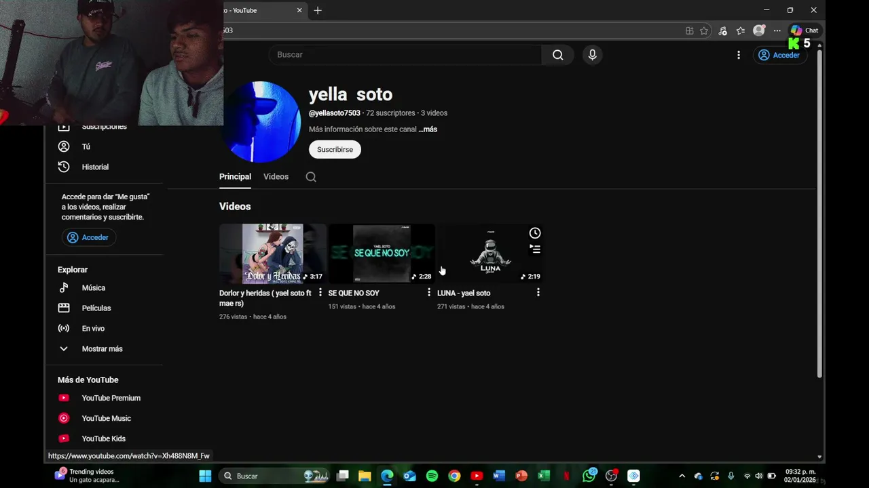
Task: Open options for Dorlor y heridas video
Action: (320, 292)
